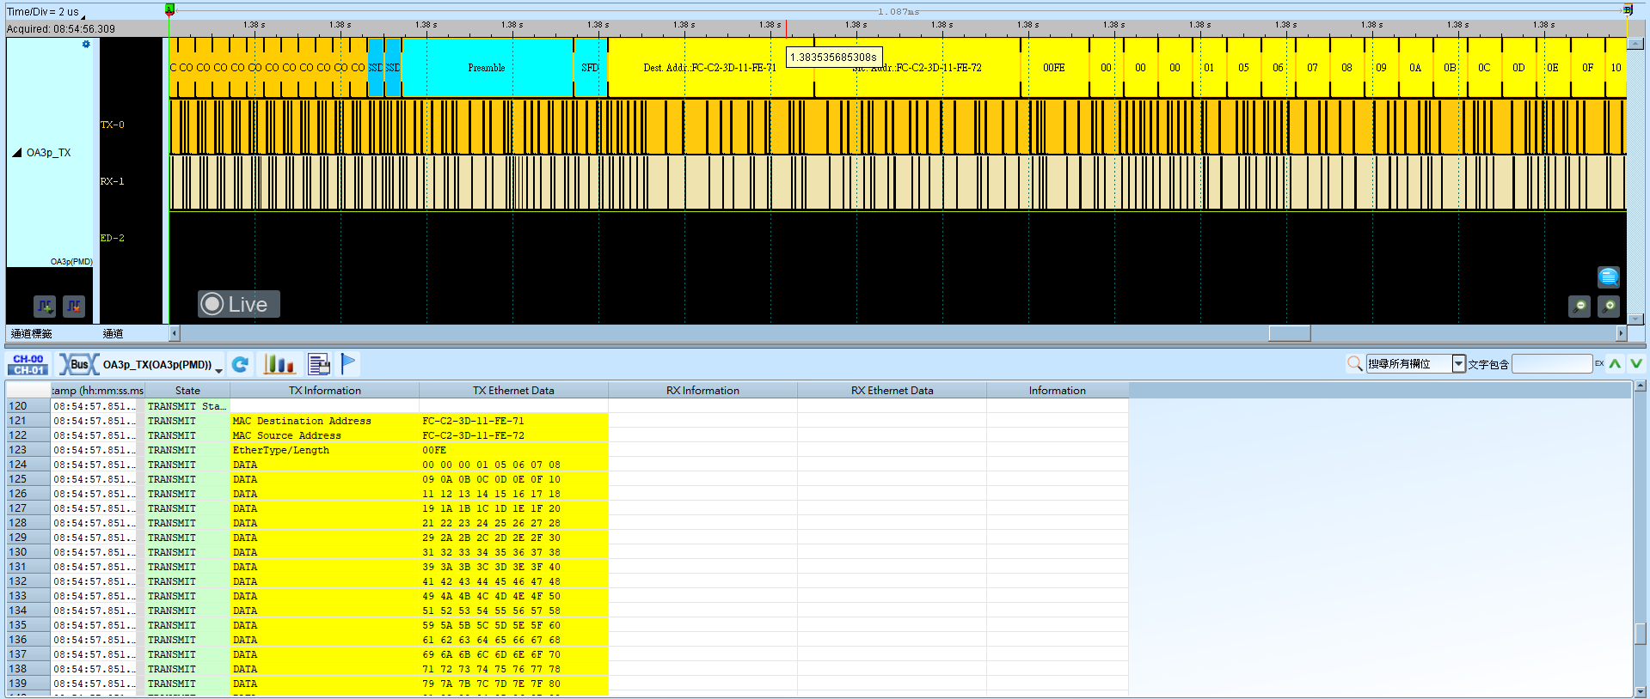This screenshot has width=1650, height=699.
Task: Click the Preamble segment in the decoded bus
Action: (487, 68)
